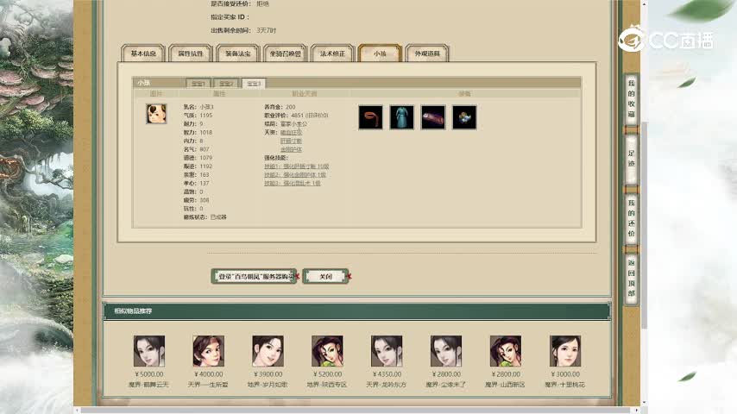Open the 技能1 enhanced skill link
This screenshot has width=737, height=414.
point(297,166)
